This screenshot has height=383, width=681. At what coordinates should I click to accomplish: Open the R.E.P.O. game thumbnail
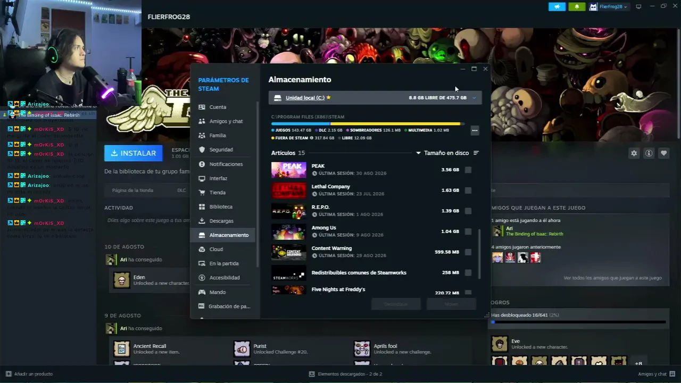pos(289,211)
